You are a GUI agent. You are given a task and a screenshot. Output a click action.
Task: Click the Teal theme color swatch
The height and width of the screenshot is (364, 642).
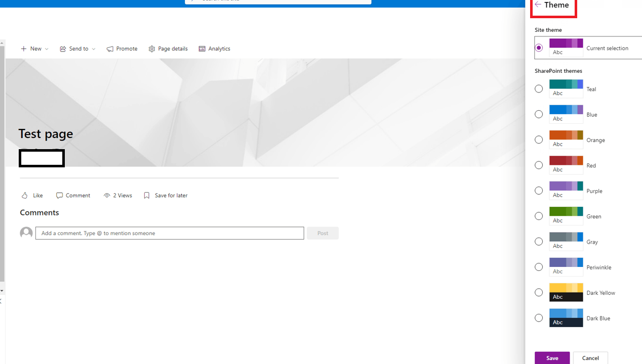(566, 88)
